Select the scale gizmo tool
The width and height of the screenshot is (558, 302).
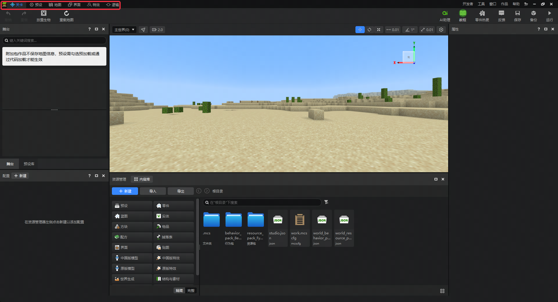(379, 30)
